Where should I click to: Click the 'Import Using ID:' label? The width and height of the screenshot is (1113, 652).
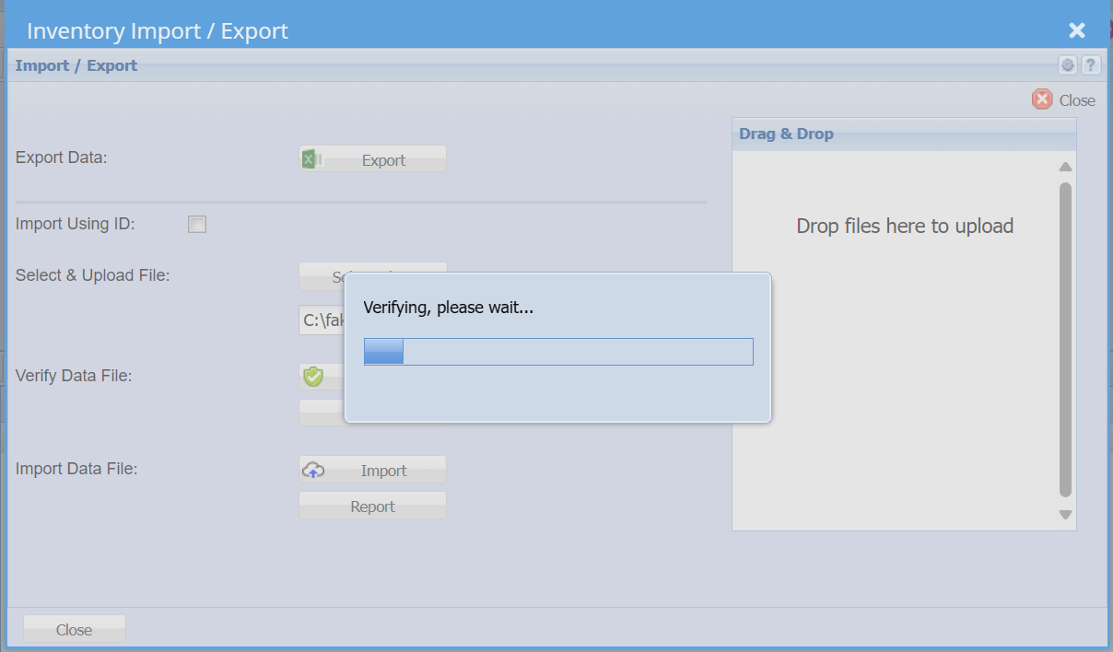(x=76, y=224)
